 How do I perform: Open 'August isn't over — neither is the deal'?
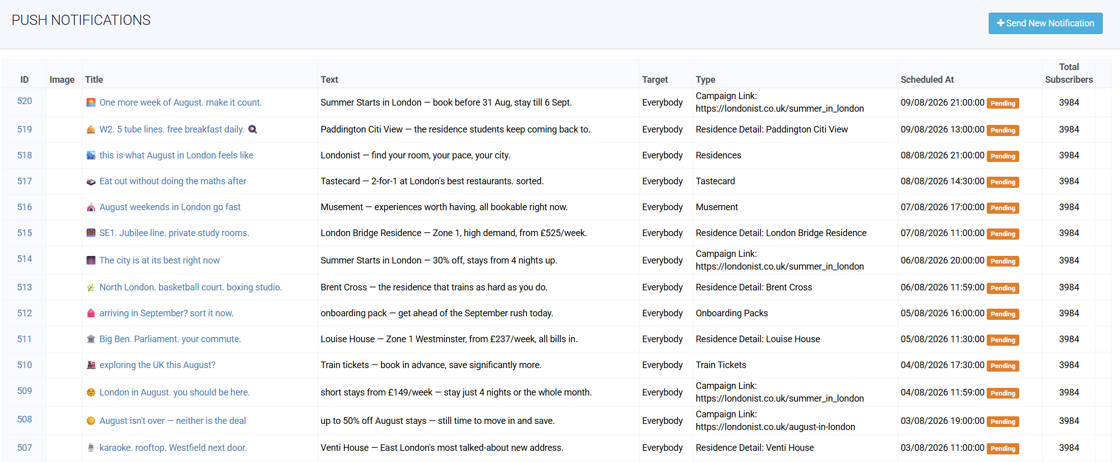click(x=173, y=421)
